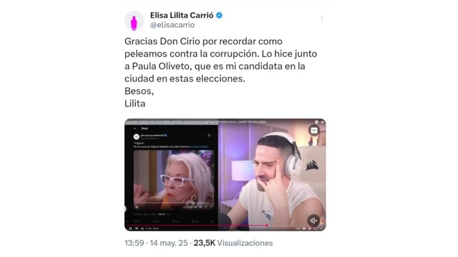Pause the embedded video at bottom-left
Screen dimensions: 458x257
tap(130, 229)
